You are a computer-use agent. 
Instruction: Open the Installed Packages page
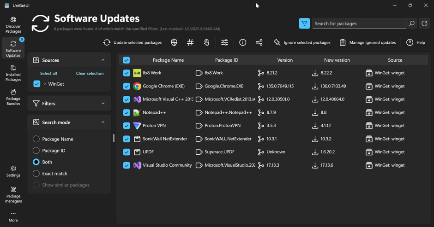(x=13, y=73)
